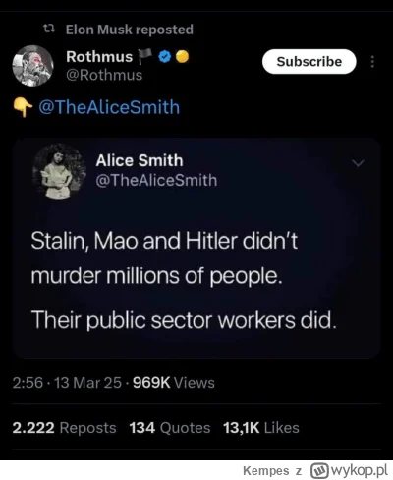
Task: Expand the chevron menu on quoted tweet
Action: pyautogui.click(x=358, y=163)
